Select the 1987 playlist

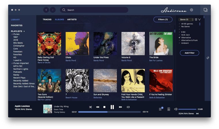point(16,37)
